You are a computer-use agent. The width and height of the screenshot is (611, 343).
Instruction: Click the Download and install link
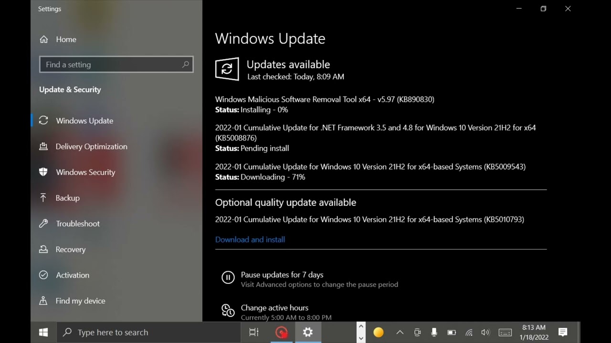[250, 240]
